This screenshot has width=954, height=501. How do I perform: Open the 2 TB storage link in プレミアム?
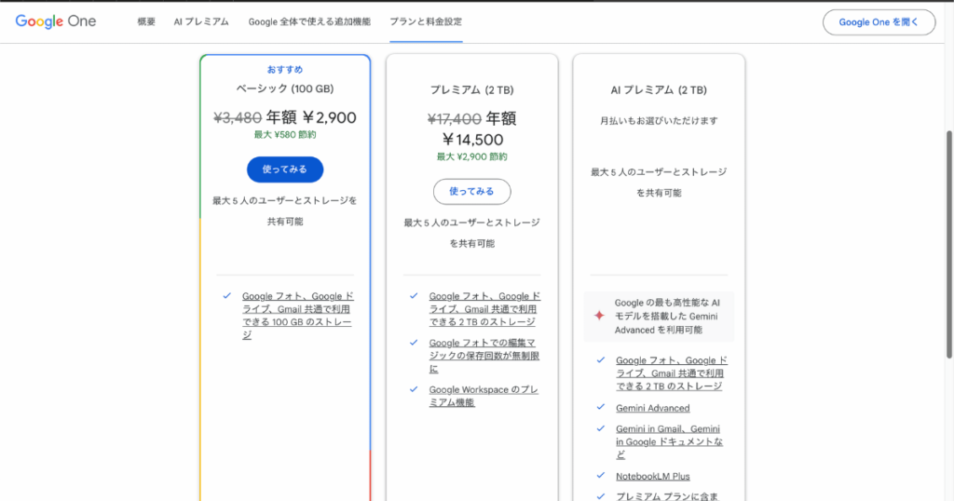coord(484,309)
